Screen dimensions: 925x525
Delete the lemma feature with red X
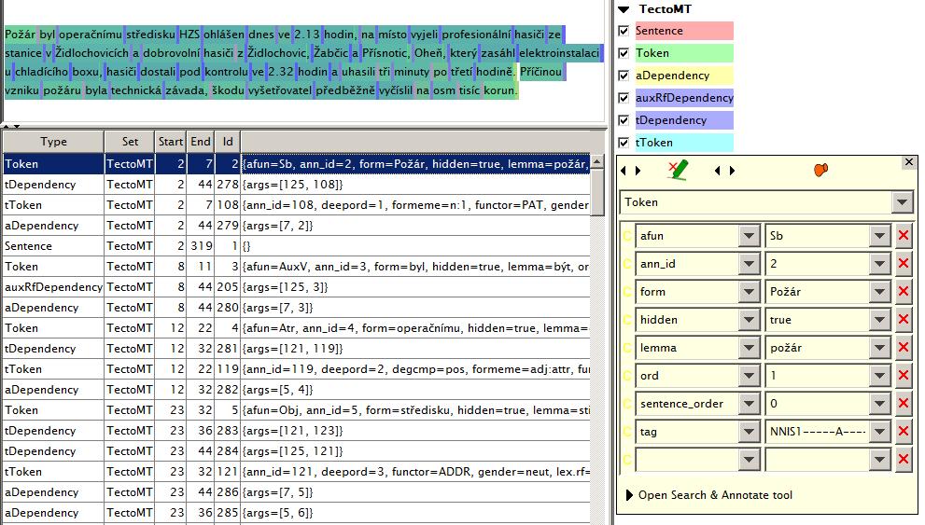click(904, 348)
